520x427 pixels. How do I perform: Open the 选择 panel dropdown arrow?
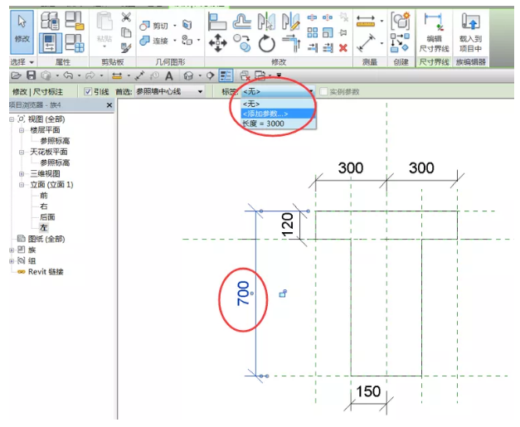pos(32,62)
